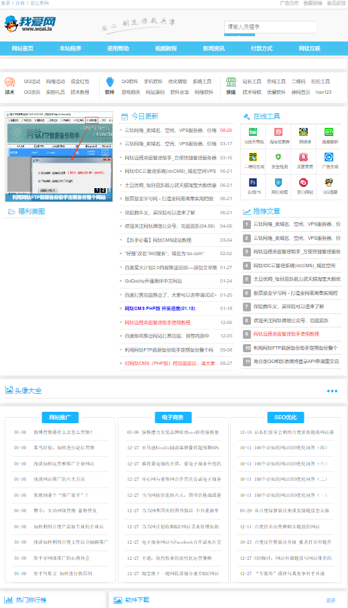Open the 淘宝优惠券 coupon icon
The image size is (348, 608).
[278, 132]
